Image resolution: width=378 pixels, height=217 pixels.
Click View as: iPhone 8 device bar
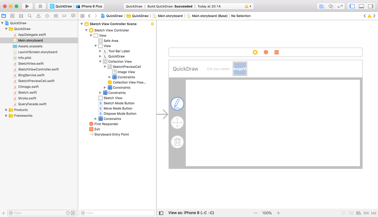[x=191, y=213]
